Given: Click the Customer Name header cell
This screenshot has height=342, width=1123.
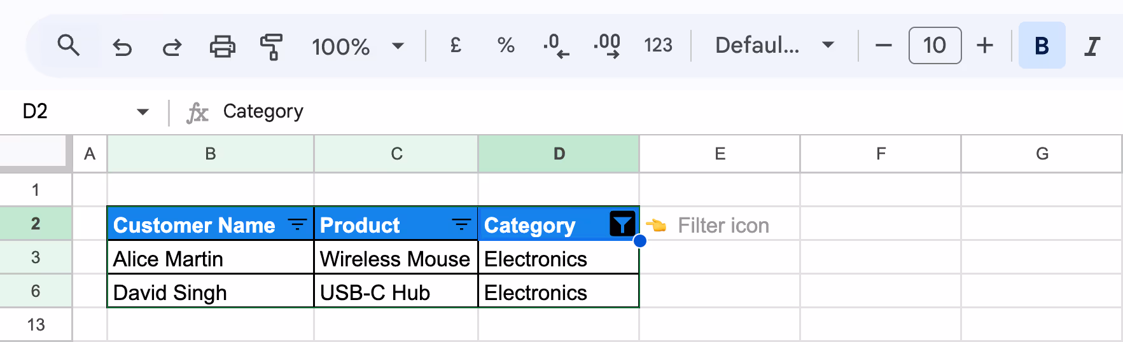Looking at the screenshot, I should point(211,224).
